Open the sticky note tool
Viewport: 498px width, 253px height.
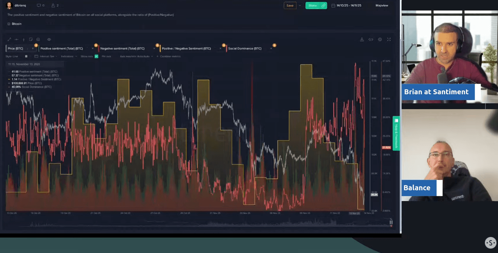point(31,40)
